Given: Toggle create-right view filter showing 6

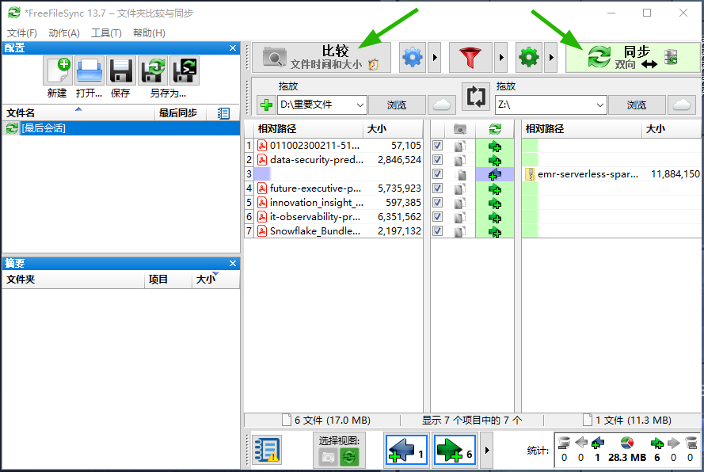Looking at the screenshot, I should (455, 451).
